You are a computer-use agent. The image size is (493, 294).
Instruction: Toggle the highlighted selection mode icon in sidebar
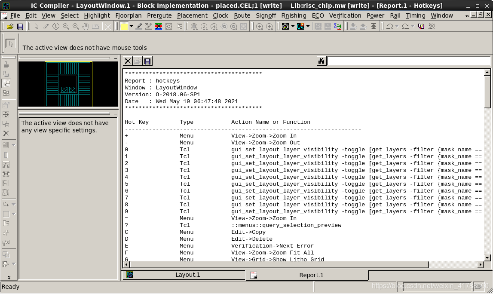[x=6, y=83]
